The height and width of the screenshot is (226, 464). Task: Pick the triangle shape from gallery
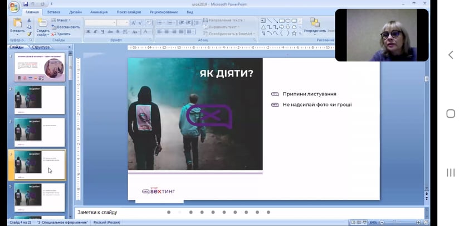263,27
